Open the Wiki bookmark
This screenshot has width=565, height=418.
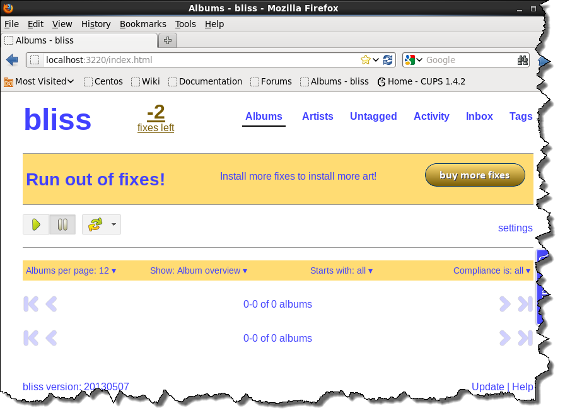tap(146, 82)
